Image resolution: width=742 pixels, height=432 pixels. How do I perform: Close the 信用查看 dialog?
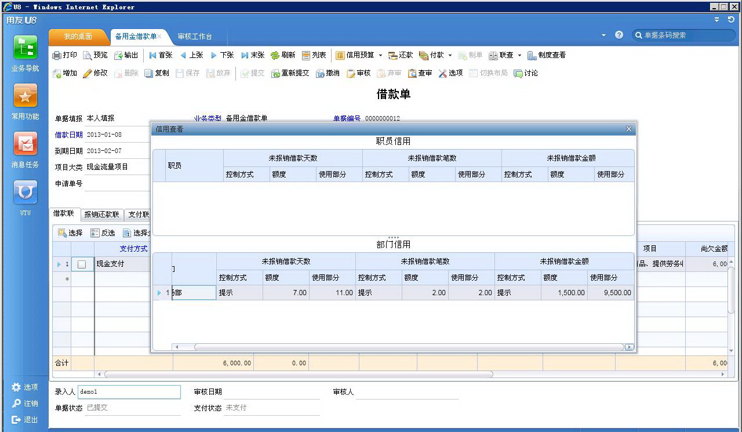(x=629, y=129)
